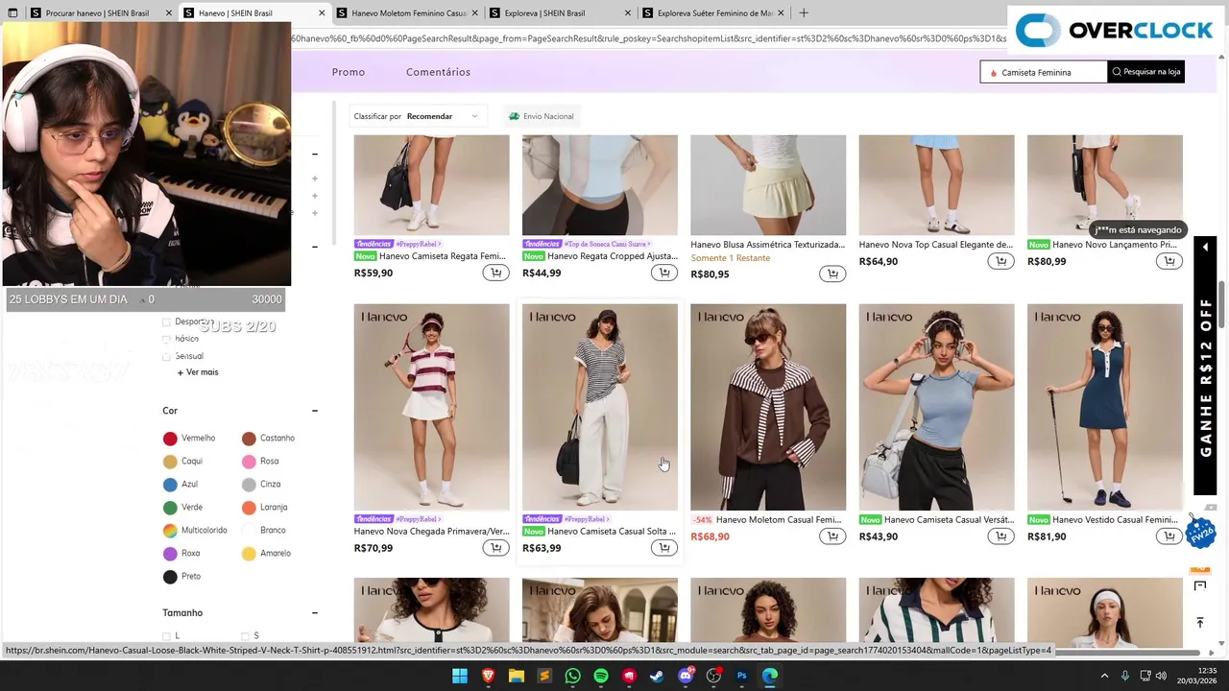
Task: Open the Promo store tab
Action: [x=349, y=72]
